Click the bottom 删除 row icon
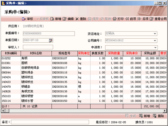Viewport: 168px width, 126px height. coord(155,116)
